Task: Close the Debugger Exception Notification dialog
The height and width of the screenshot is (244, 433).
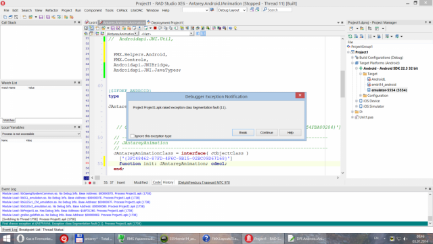Action: tap(300, 96)
